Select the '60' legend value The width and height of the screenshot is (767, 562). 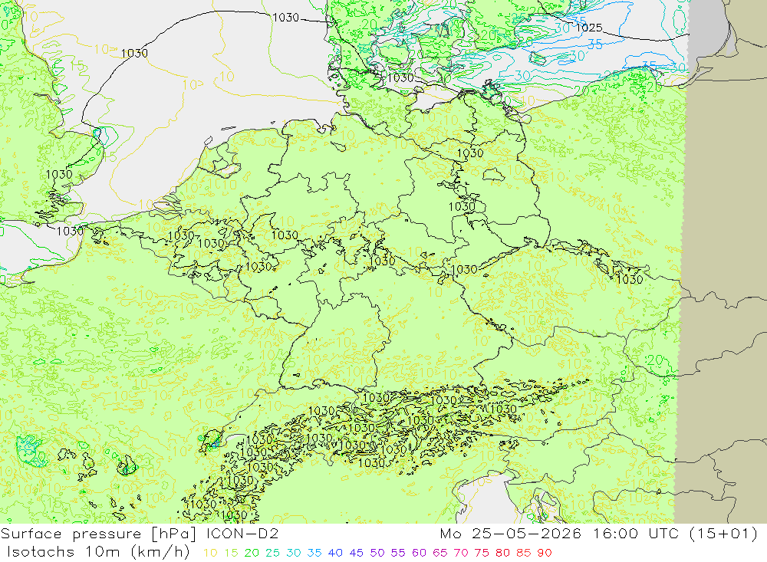[x=419, y=553]
